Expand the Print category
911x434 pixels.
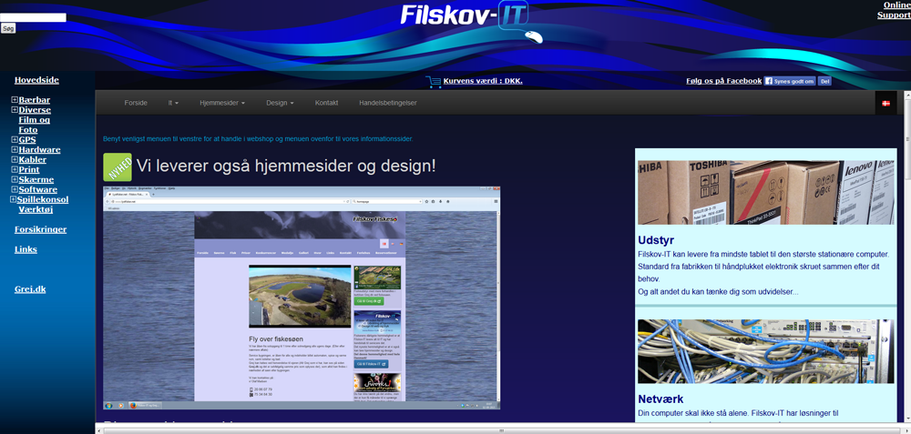15,169
